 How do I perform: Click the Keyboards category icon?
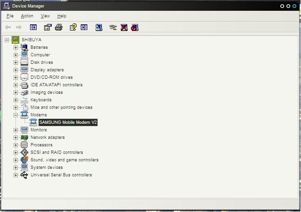(x=24, y=100)
